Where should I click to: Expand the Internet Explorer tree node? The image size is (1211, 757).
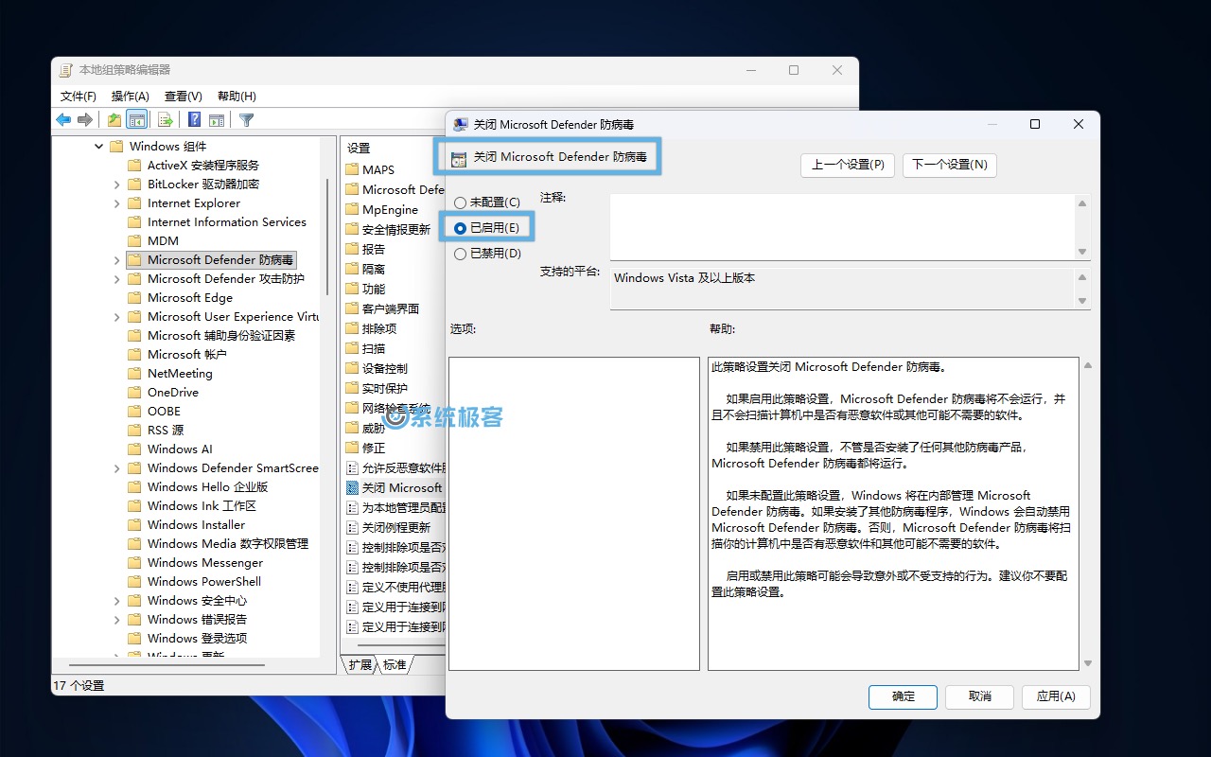click(x=117, y=203)
